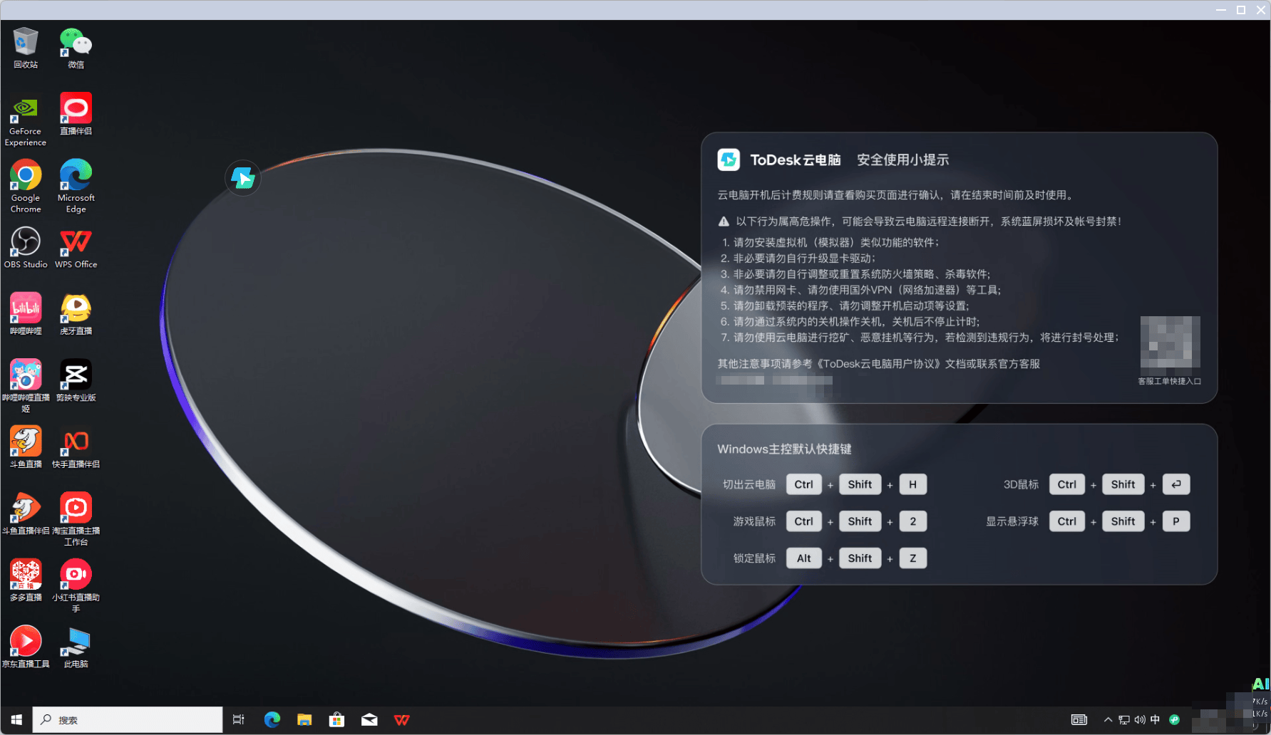Open the Windows Start menu
Image resolution: width=1271 pixels, height=735 pixels.
[16, 720]
